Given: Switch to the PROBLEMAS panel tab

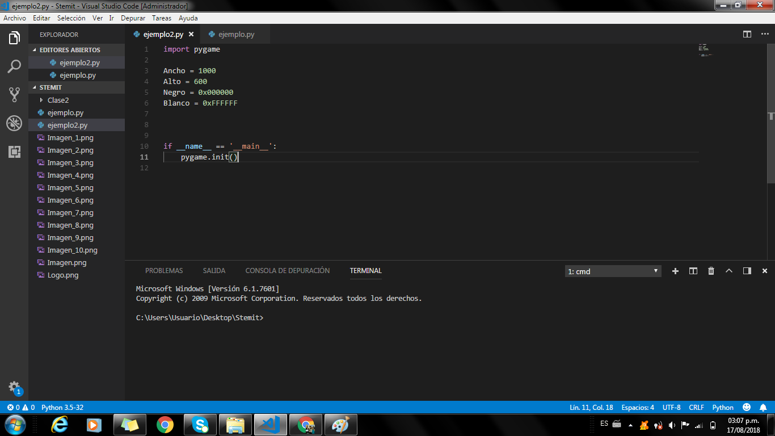Looking at the screenshot, I should coord(164,271).
